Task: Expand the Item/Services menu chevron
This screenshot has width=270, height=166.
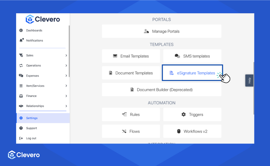Action: pyautogui.click(x=66, y=86)
